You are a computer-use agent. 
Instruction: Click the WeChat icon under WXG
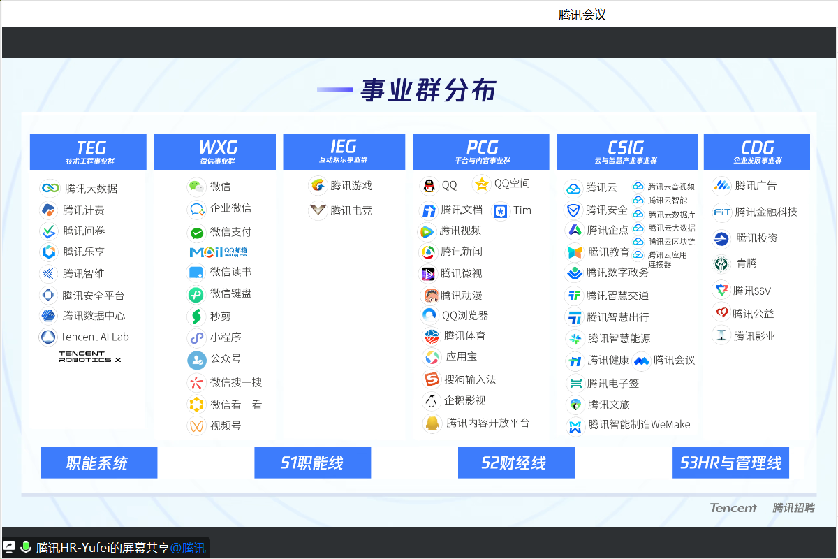coord(196,187)
